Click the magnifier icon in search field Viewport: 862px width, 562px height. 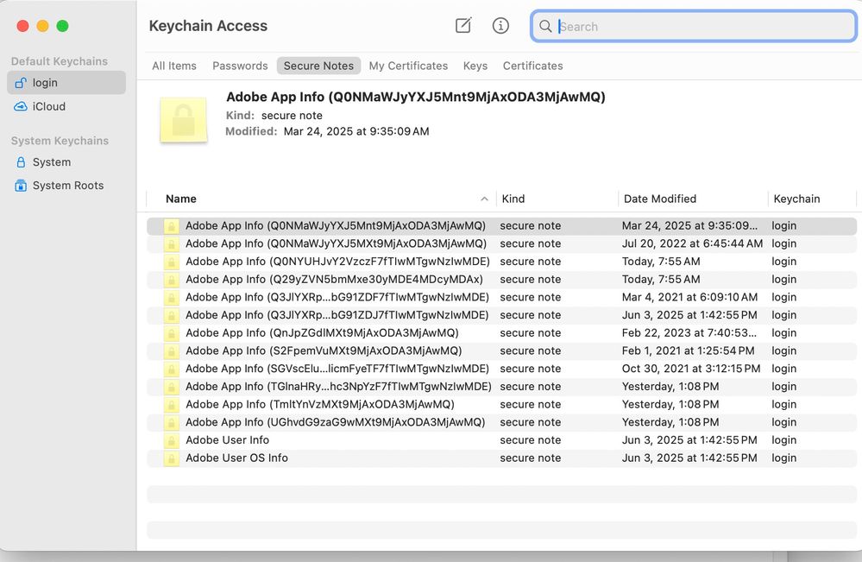[544, 27]
